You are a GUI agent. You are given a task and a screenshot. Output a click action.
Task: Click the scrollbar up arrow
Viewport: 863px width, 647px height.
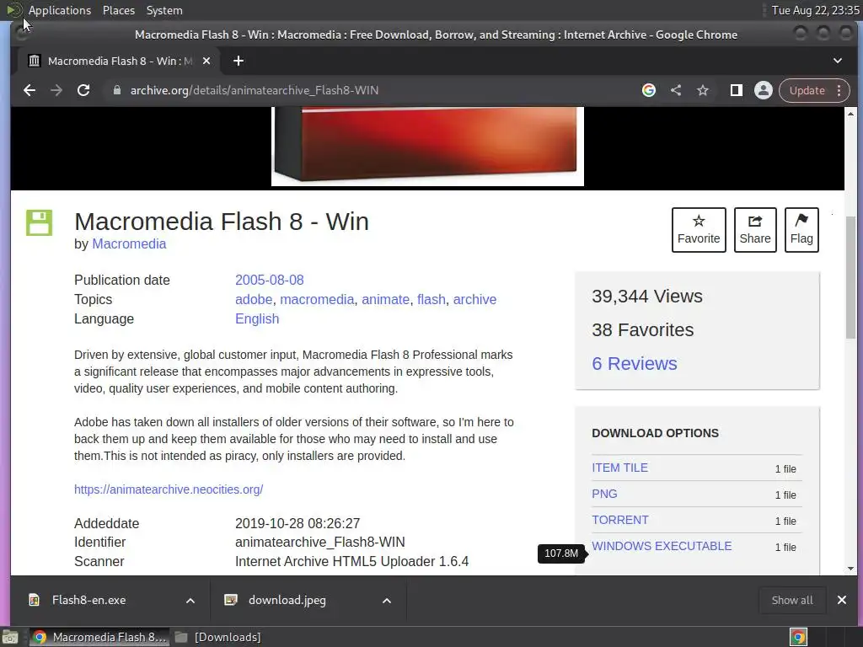click(x=850, y=114)
